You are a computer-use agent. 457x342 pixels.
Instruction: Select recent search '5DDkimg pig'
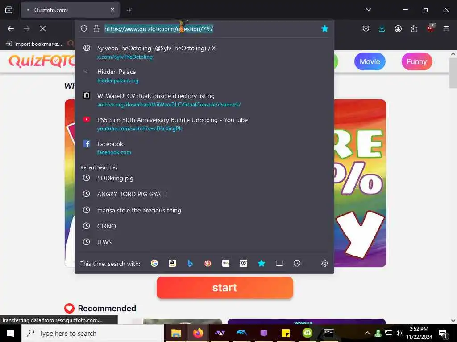(204, 178)
